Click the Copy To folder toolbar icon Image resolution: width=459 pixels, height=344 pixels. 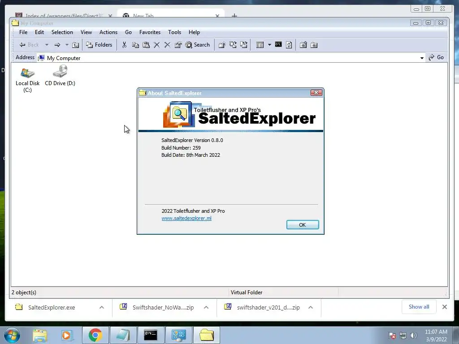233,45
